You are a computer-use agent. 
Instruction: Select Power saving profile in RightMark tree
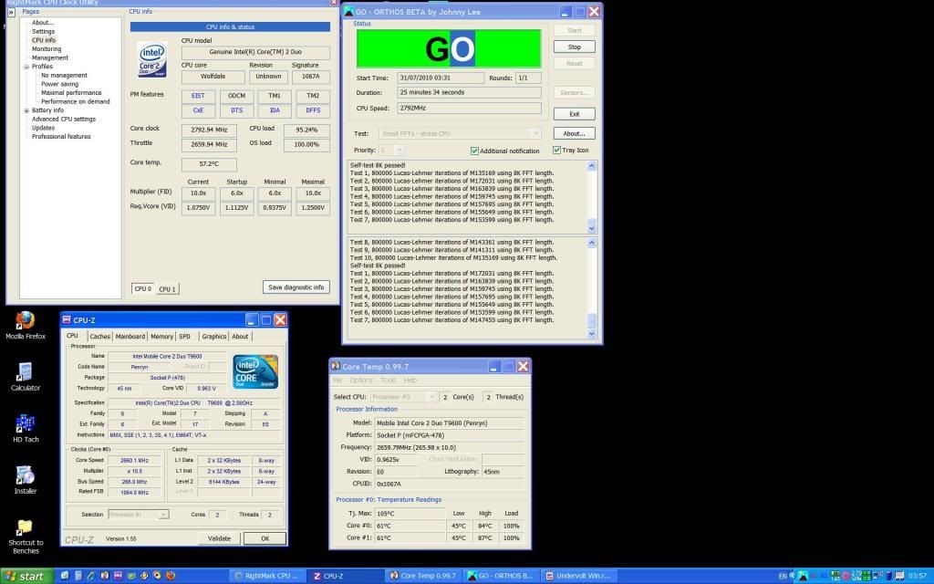(x=59, y=84)
